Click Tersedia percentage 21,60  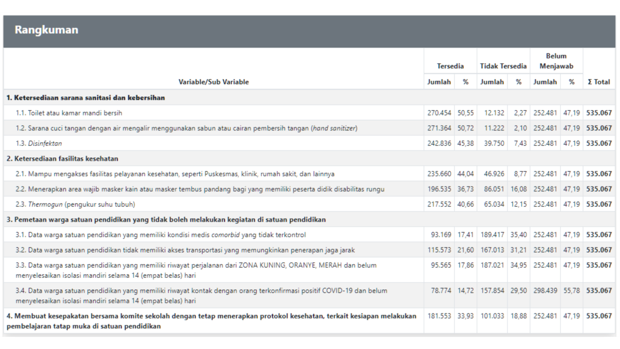[466, 250]
